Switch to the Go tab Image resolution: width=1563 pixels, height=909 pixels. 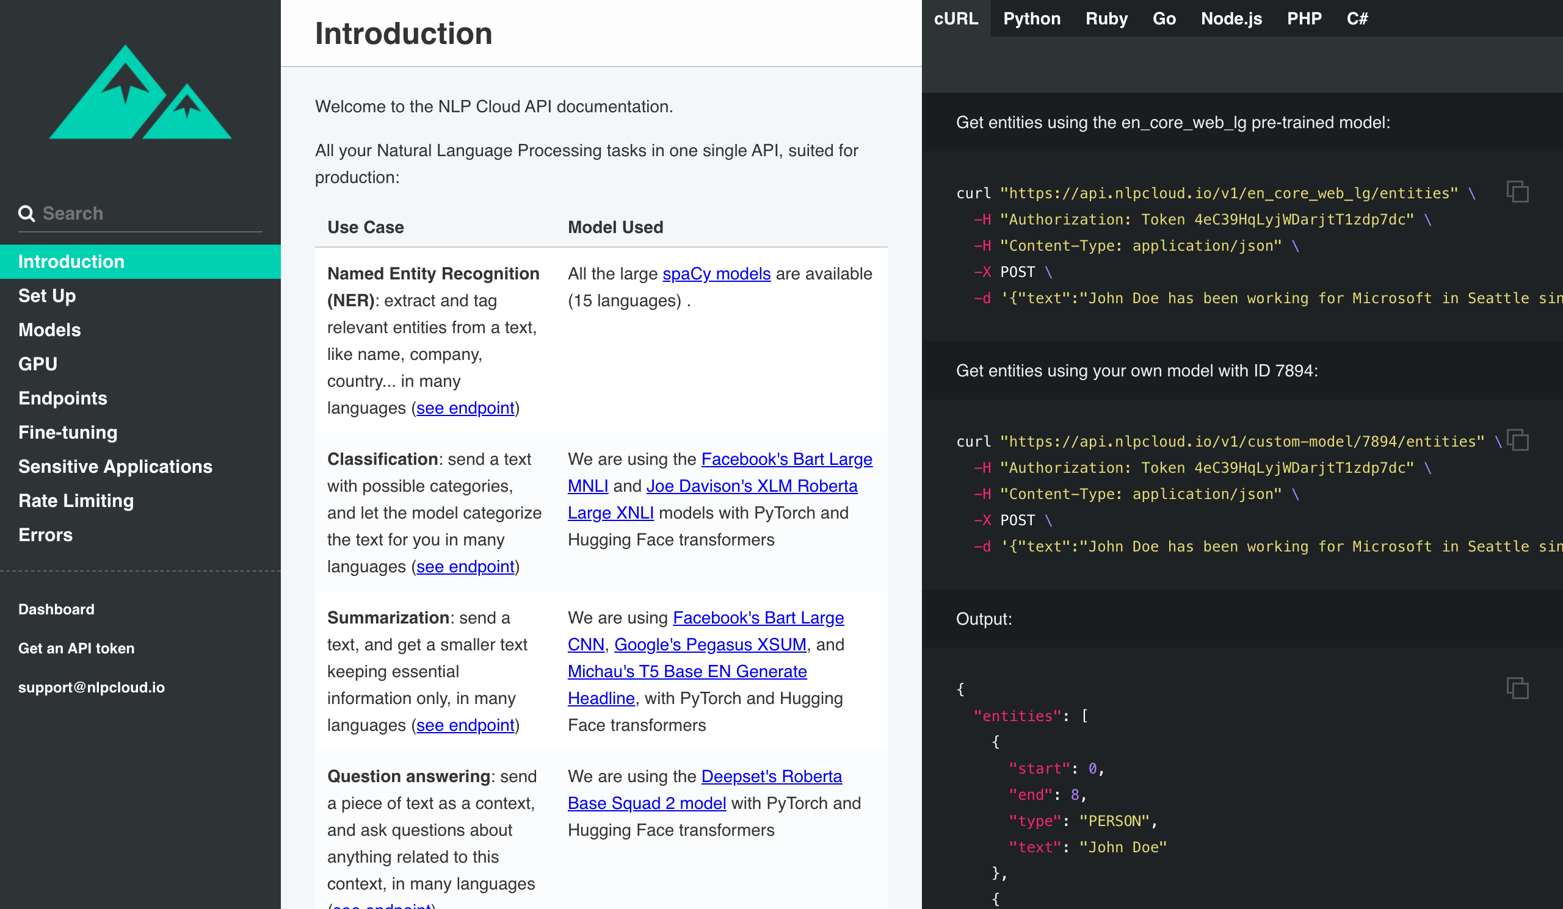click(x=1164, y=18)
